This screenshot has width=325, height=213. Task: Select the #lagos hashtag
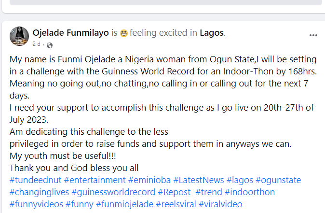240,180
